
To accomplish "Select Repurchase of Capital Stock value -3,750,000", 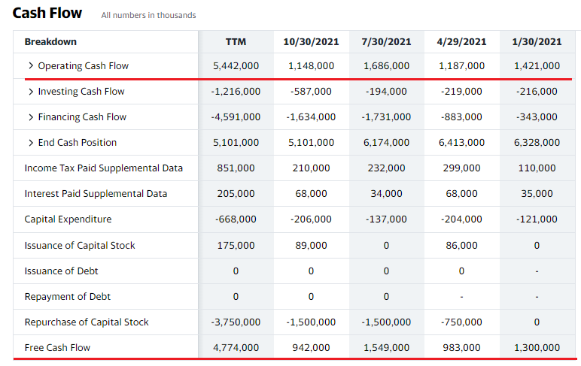I will pyautogui.click(x=236, y=322).
